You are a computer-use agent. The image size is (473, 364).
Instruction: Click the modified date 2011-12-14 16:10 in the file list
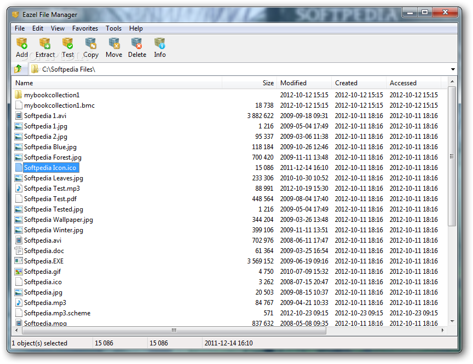tap(304, 168)
